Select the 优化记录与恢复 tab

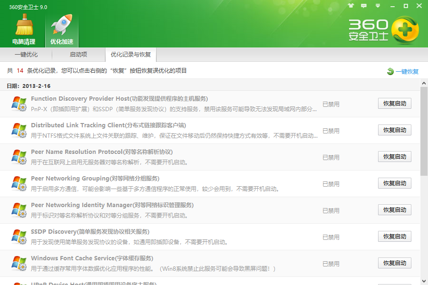[x=131, y=55]
